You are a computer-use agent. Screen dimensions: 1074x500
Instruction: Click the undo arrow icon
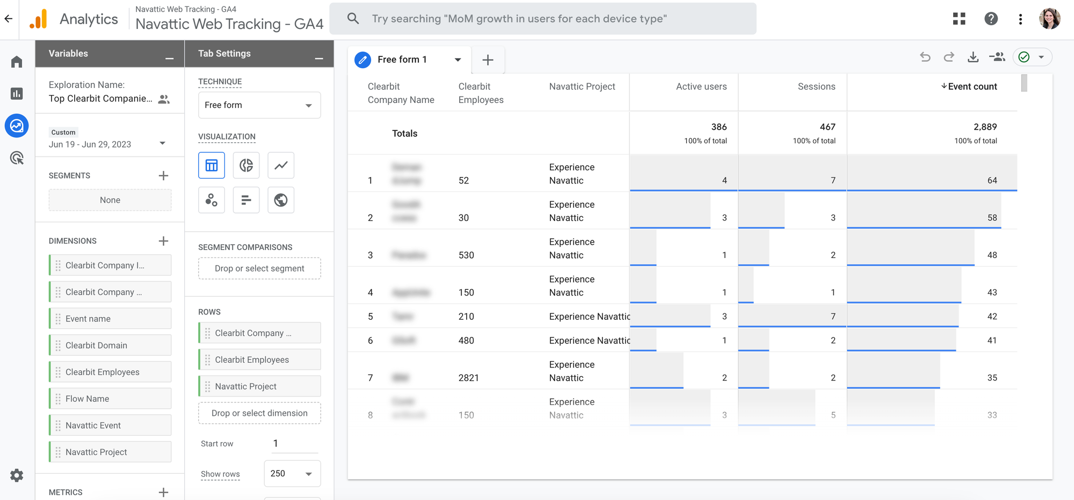pyautogui.click(x=925, y=57)
